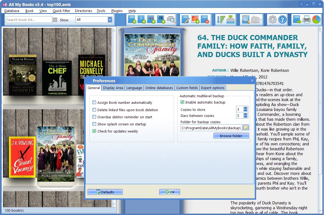The image size is (324, 215).
Task: Select the General tab
Action: click(x=94, y=88)
